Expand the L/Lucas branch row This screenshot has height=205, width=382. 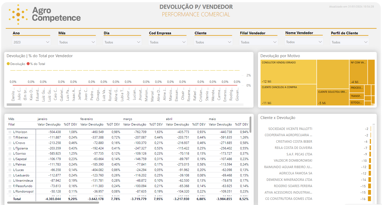pyautogui.click(x=10, y=170)
